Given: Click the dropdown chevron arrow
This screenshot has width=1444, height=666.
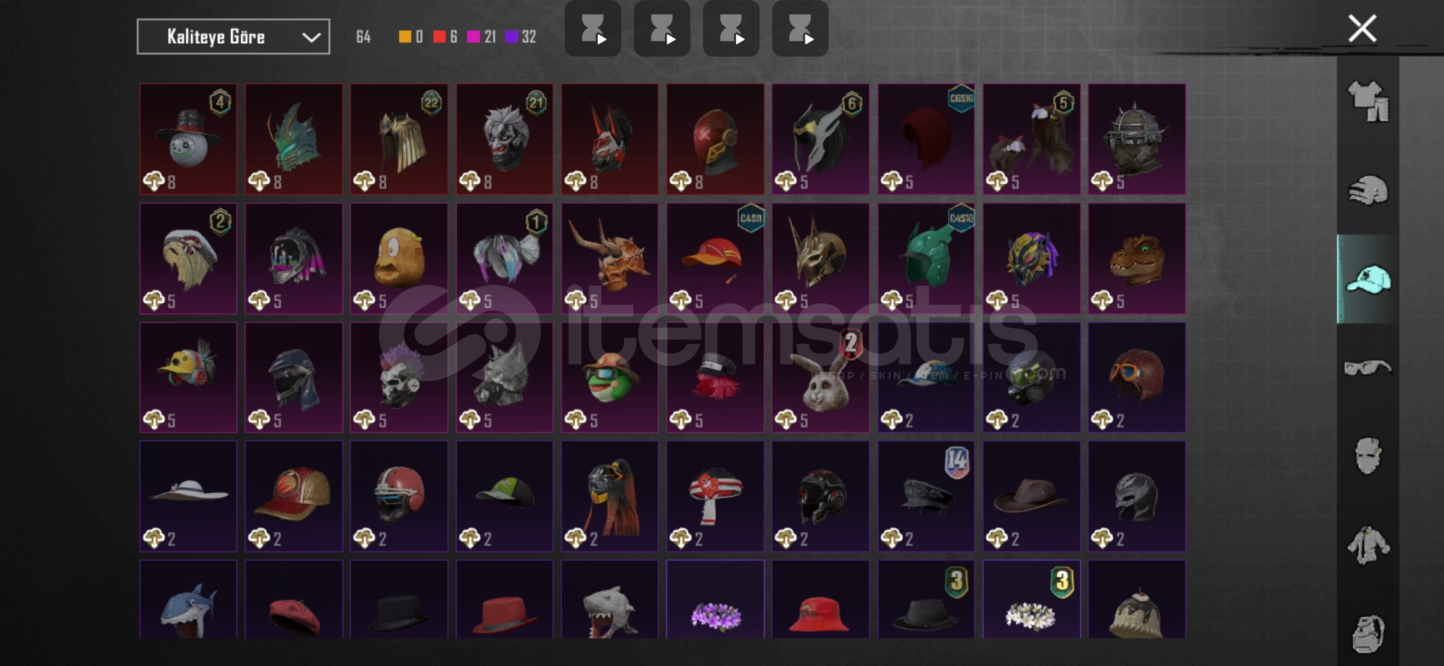Looking at the screenshot, I should 311,38.
